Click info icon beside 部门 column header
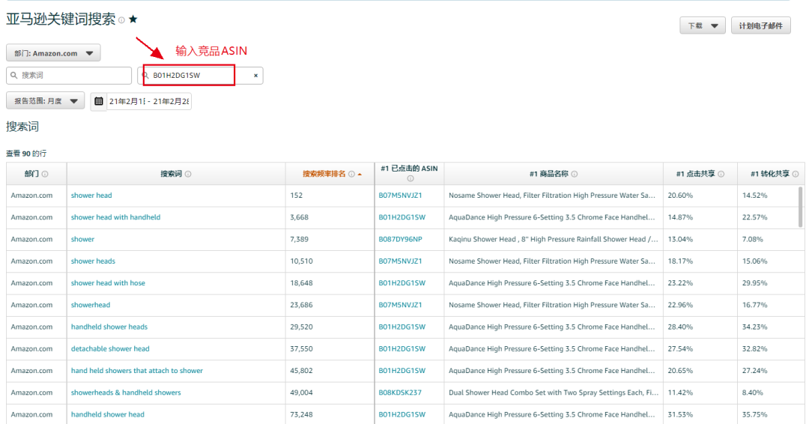Screen dimensions: 809x424 [45, 174]
